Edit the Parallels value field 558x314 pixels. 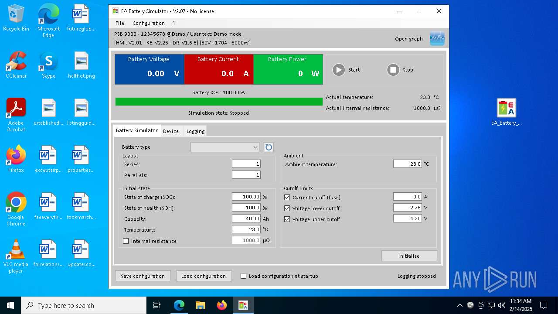point(246,175)
